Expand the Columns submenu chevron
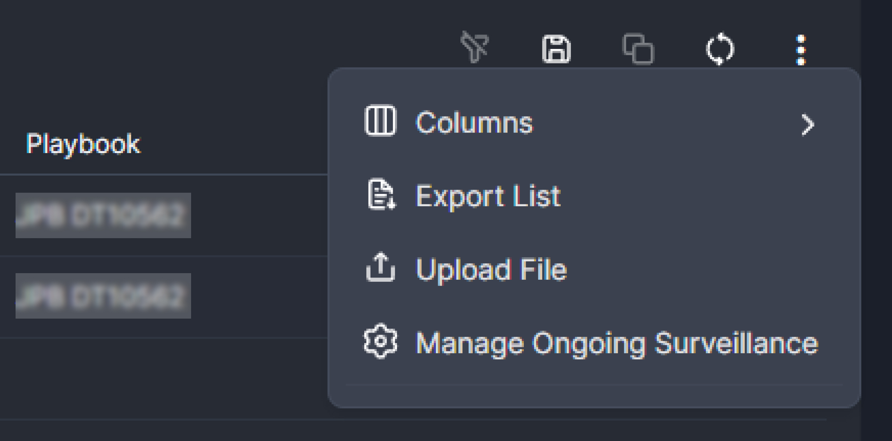Image resolution: width=892 pixels, height=441 pixels. (808, 124)
